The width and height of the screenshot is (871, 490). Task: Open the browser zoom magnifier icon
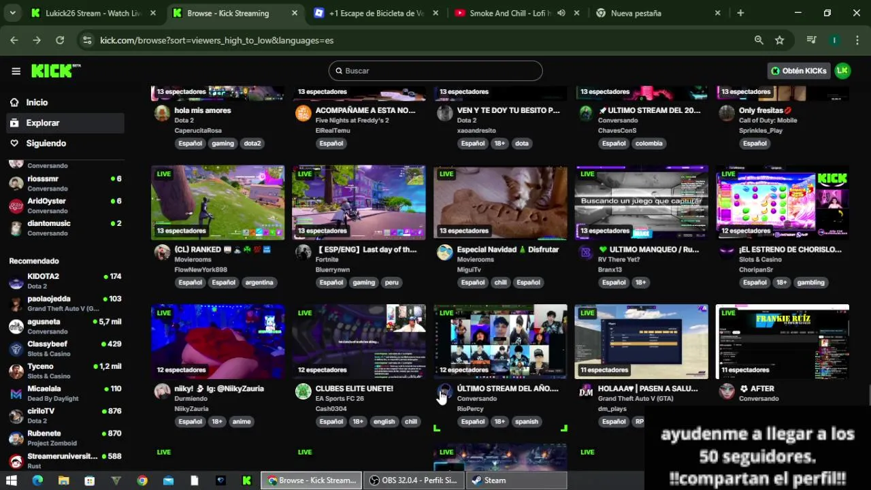pos(759,40)
